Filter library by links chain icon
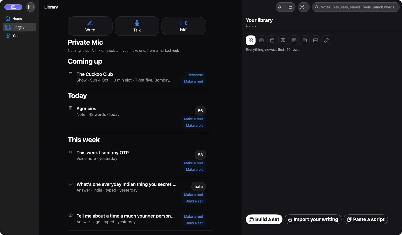Screen dimensions: 402x235 click(x=326, y=40)
